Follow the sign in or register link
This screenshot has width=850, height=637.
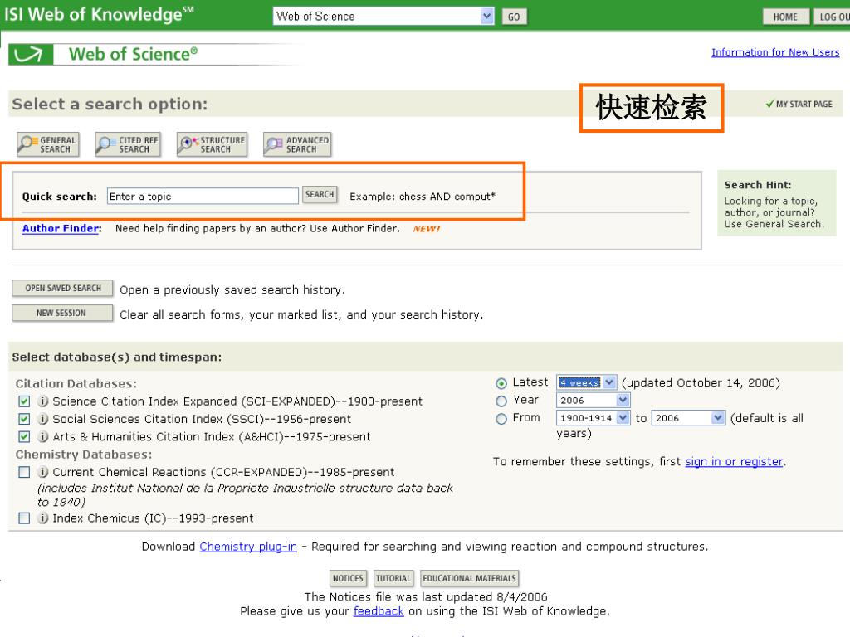pos(735,461)
